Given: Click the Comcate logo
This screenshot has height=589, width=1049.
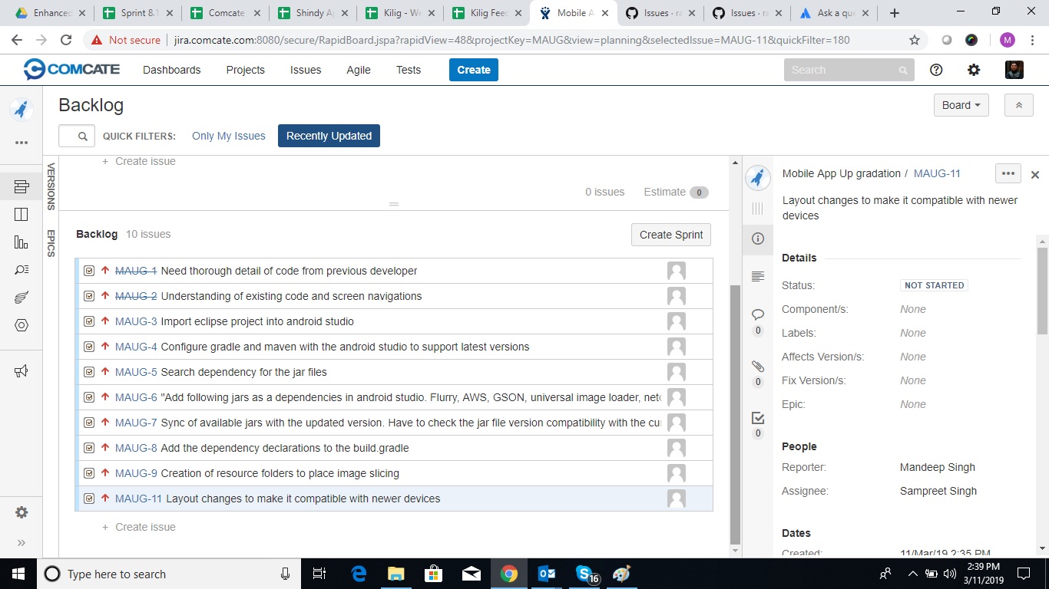Looking at the screenshot, I should [x=71, y=70].
